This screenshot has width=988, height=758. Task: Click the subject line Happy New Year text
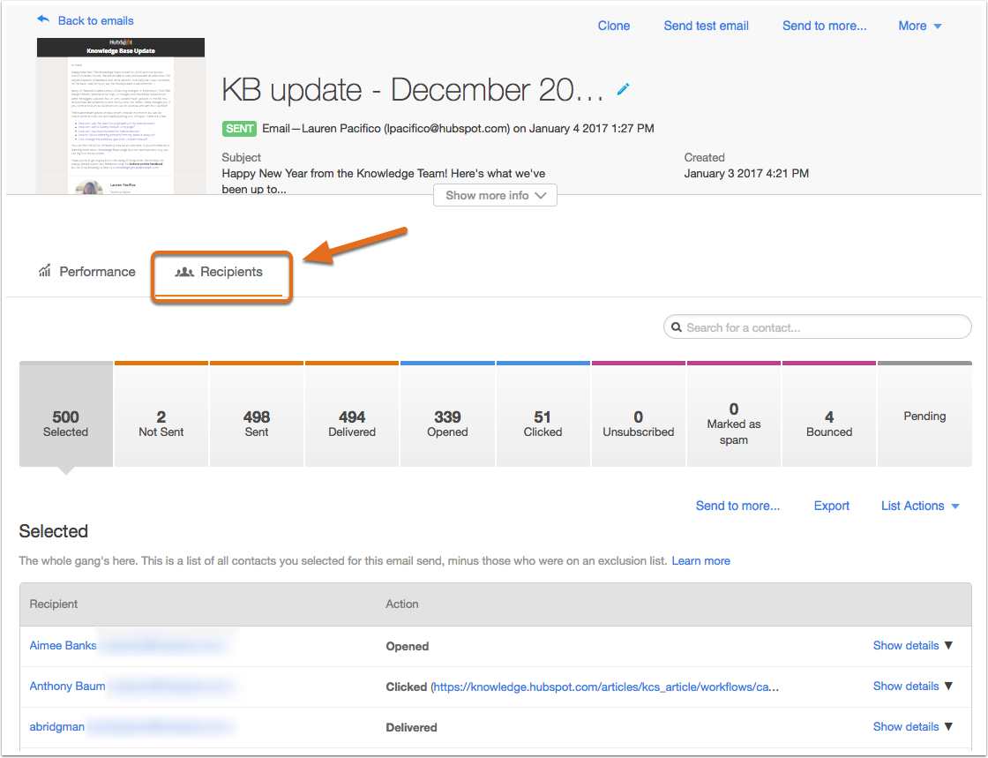(384, 181)
